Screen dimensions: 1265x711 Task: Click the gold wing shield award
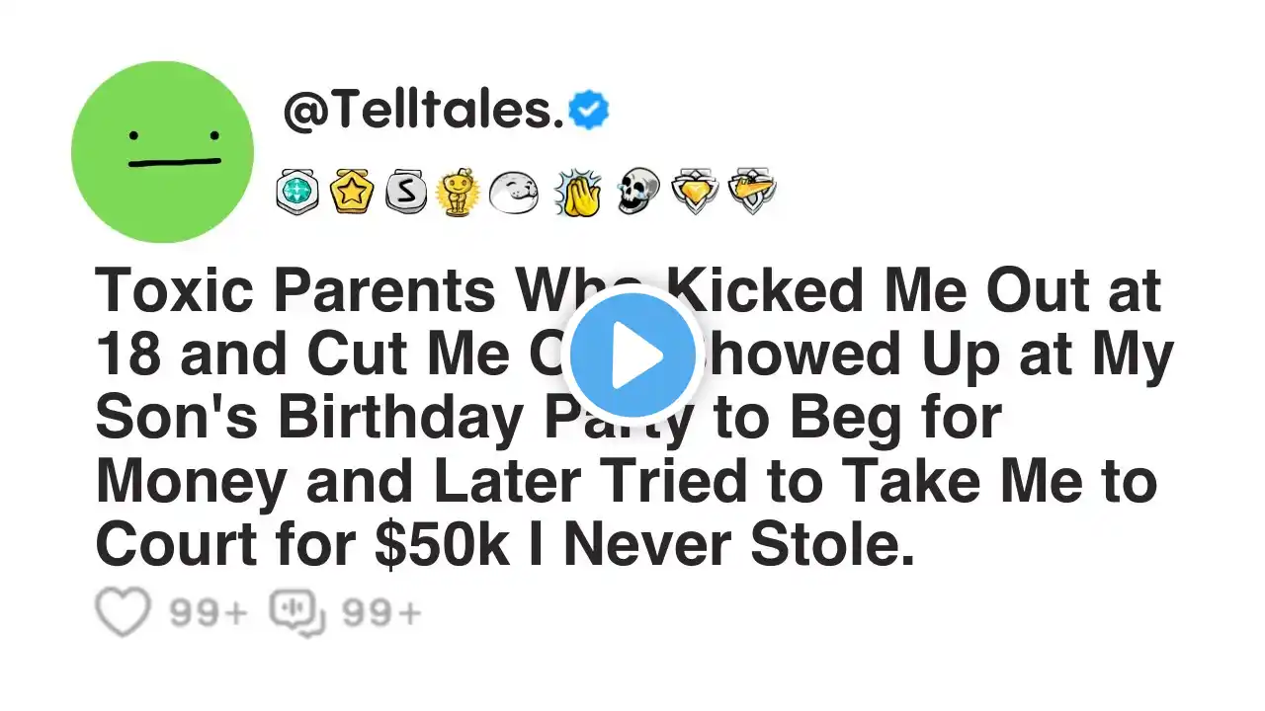tap(752, 192)
